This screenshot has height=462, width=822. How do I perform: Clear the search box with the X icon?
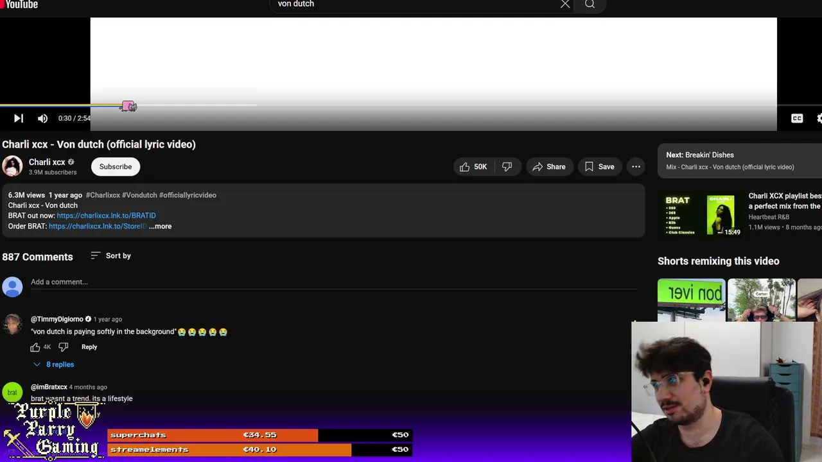click(565, 4)
